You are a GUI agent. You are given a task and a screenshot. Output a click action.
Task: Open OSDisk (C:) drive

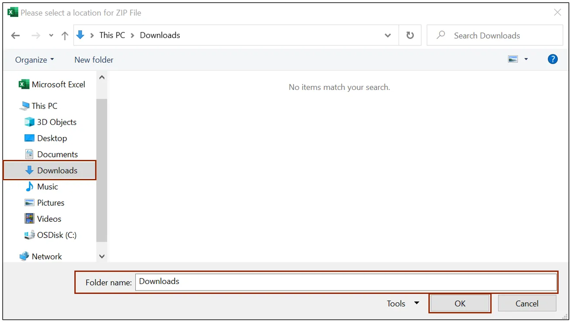[x=56, y=235]
